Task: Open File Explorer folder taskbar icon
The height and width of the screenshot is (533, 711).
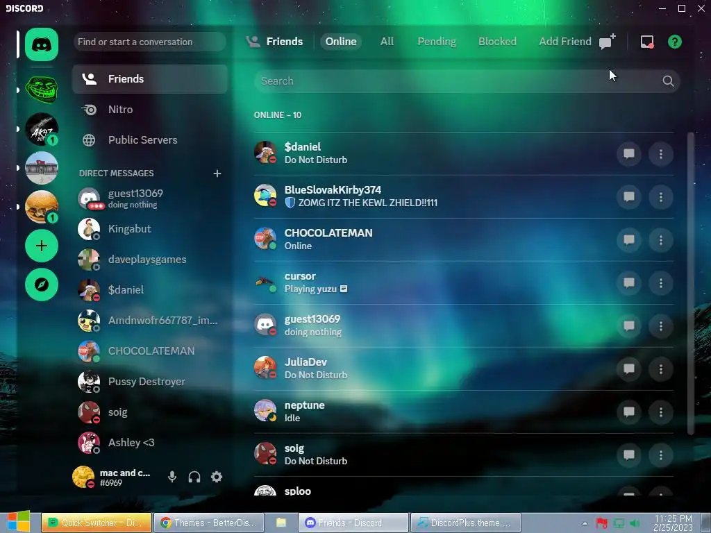Action: point(281,523)
